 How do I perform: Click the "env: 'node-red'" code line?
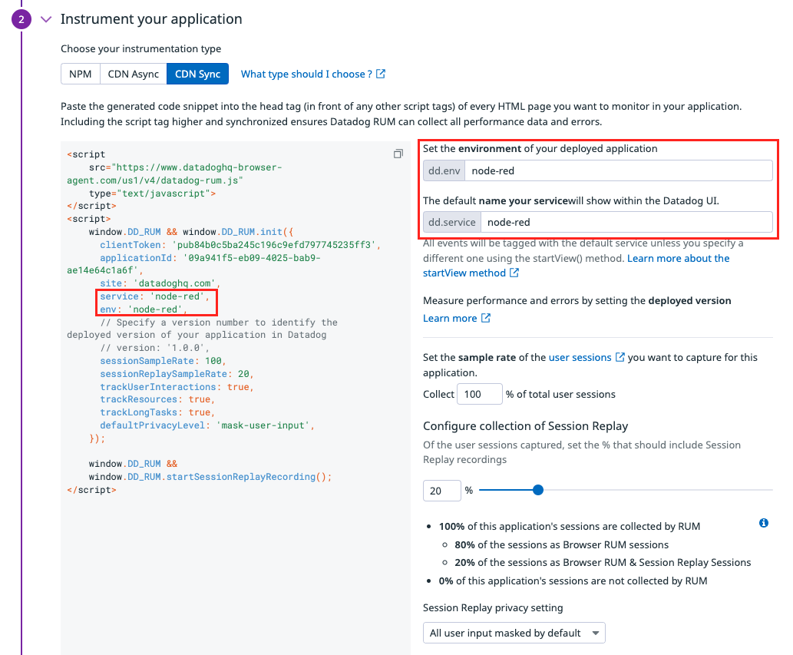click(x=143, y=309)
